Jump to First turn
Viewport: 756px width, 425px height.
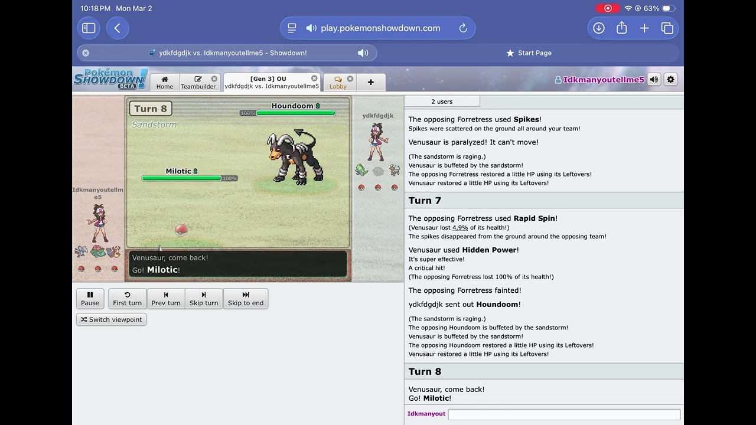127,298
